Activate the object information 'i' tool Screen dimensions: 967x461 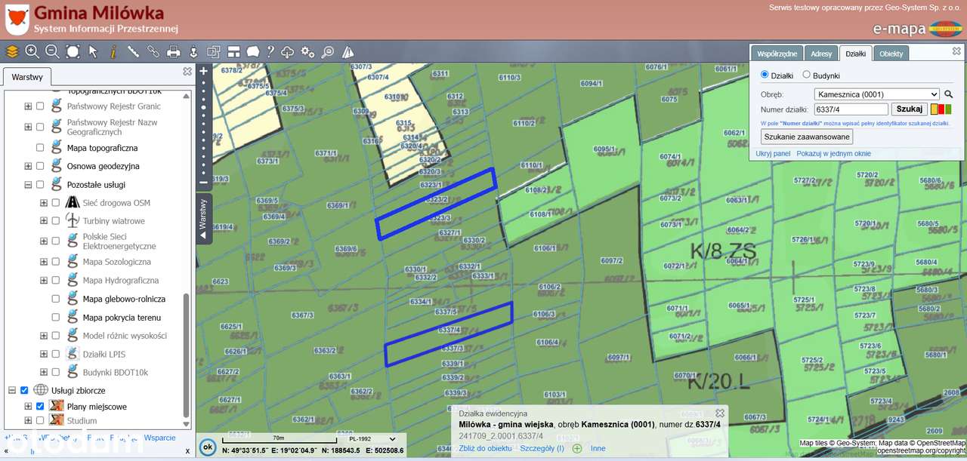113,52
